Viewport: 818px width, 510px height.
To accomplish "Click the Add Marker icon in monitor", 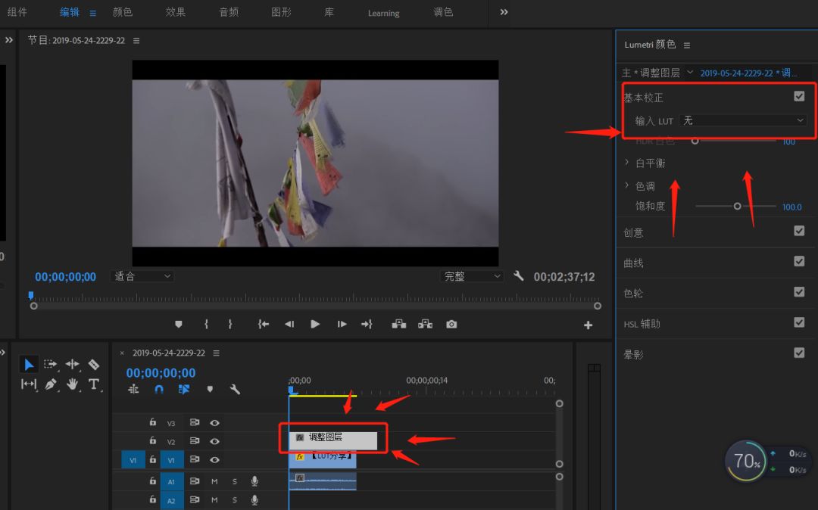I will pos(179,324).
